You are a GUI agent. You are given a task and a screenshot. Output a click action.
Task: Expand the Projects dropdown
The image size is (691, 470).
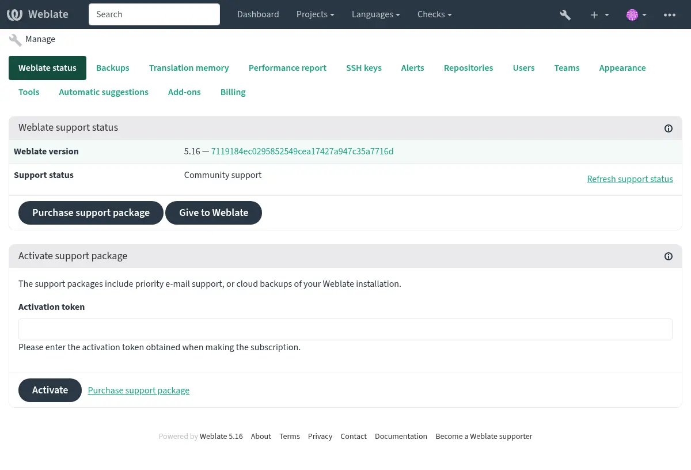tap(315, 14)
